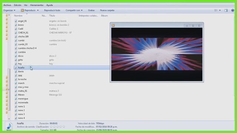Select the cumbia audio file icon
The height and width of the screenshot is (133, 237).
16,52
